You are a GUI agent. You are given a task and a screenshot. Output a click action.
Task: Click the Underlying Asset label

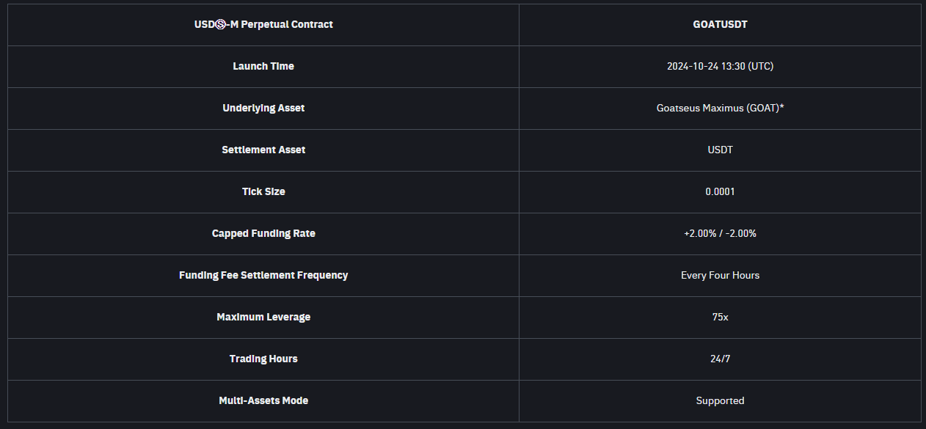(263, 108)
